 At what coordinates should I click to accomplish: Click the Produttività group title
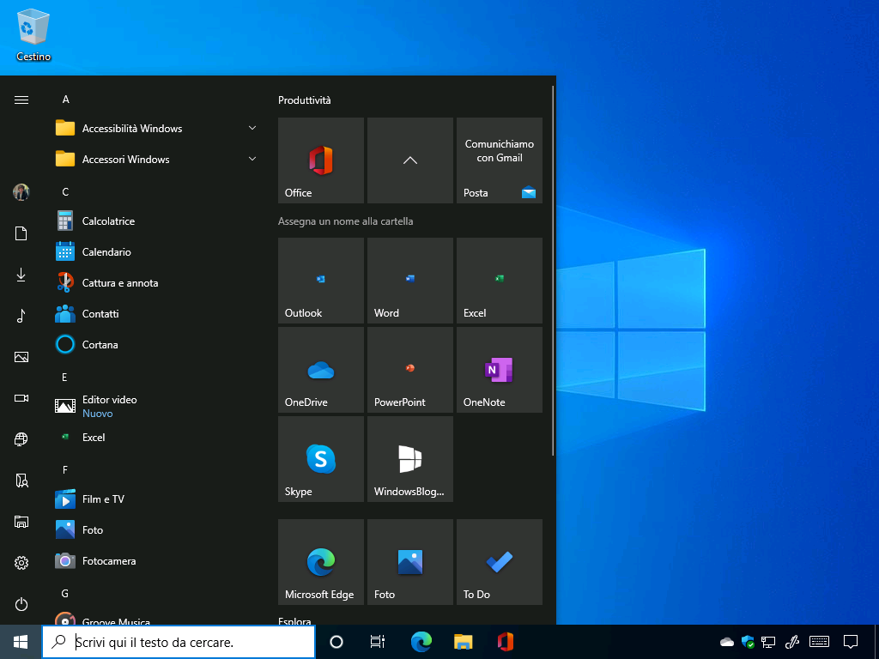(305, 100)
